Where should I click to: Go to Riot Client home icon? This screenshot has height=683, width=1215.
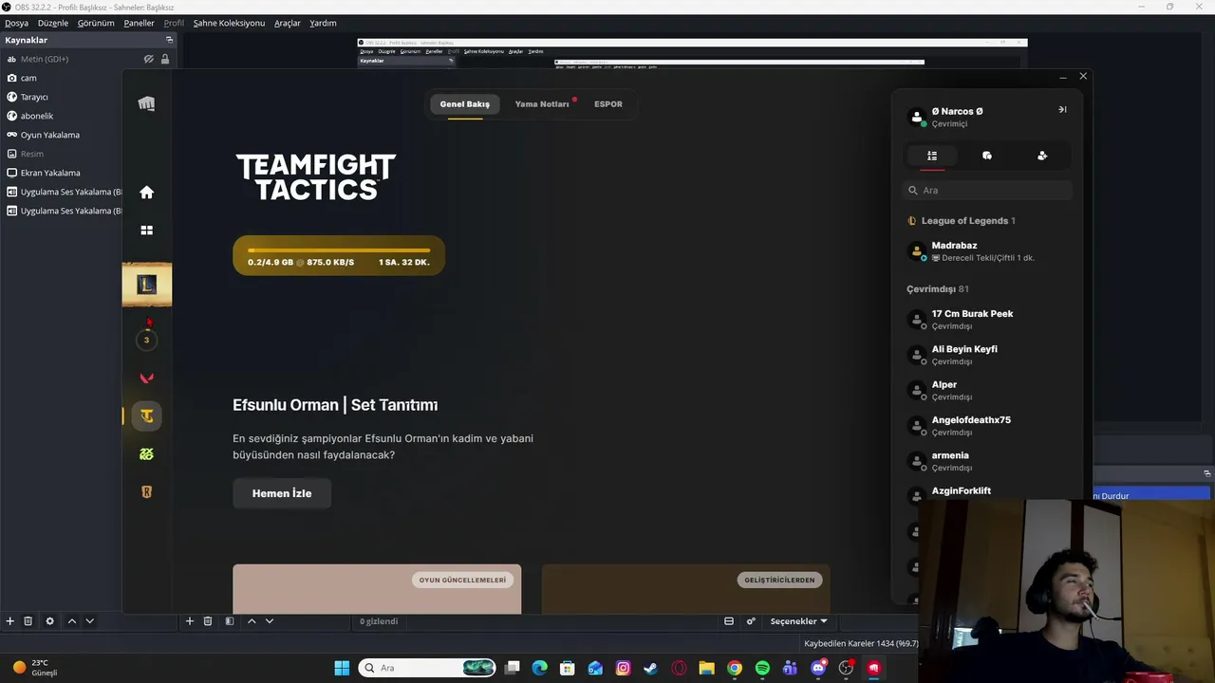146,193
